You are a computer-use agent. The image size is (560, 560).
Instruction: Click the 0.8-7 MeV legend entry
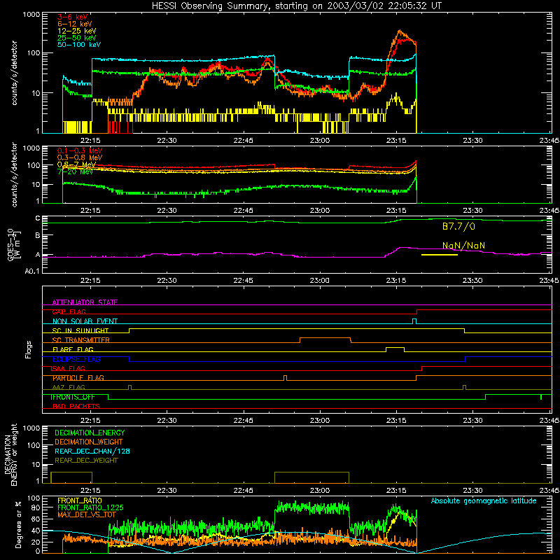point(76,164)
